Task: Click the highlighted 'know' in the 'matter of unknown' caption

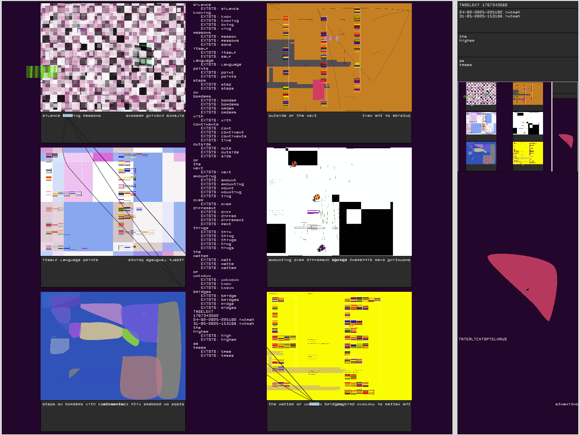Action: tap(314, 404)
